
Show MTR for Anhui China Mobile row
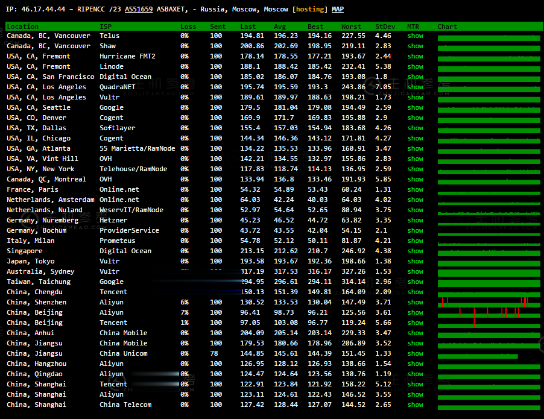416,333
